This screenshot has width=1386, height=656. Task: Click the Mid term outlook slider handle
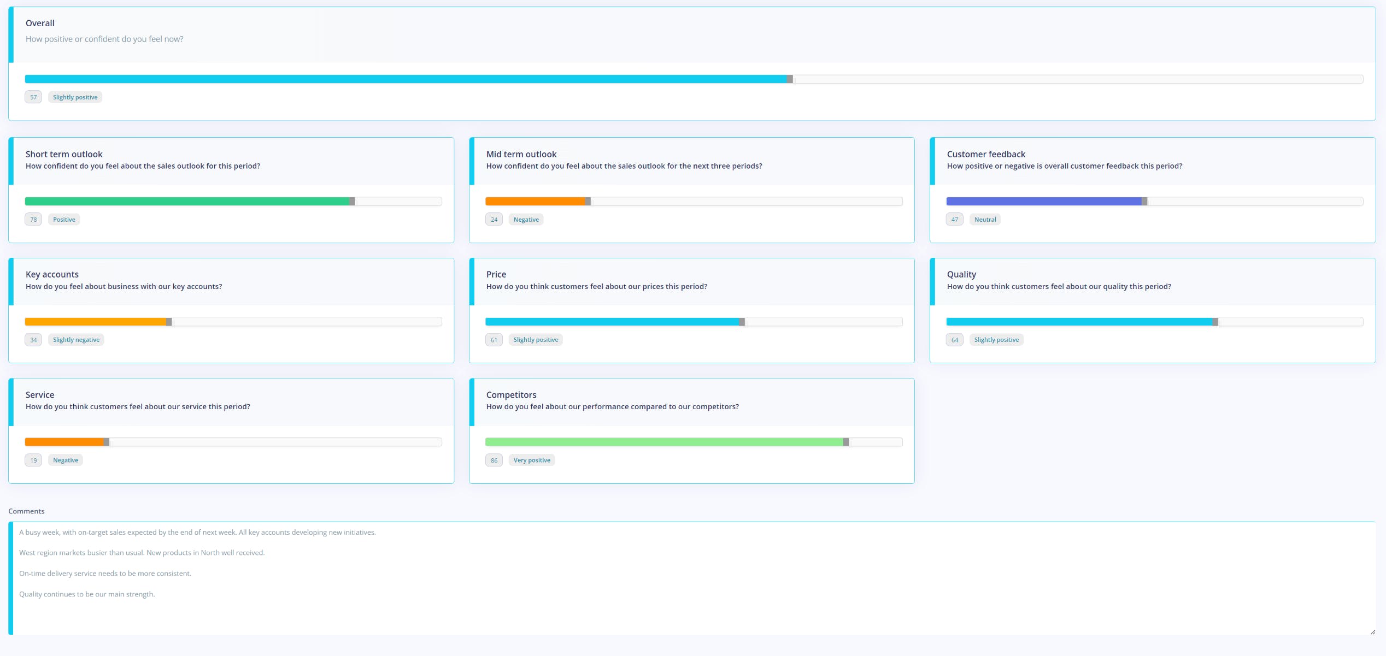(x=588, y=202)
